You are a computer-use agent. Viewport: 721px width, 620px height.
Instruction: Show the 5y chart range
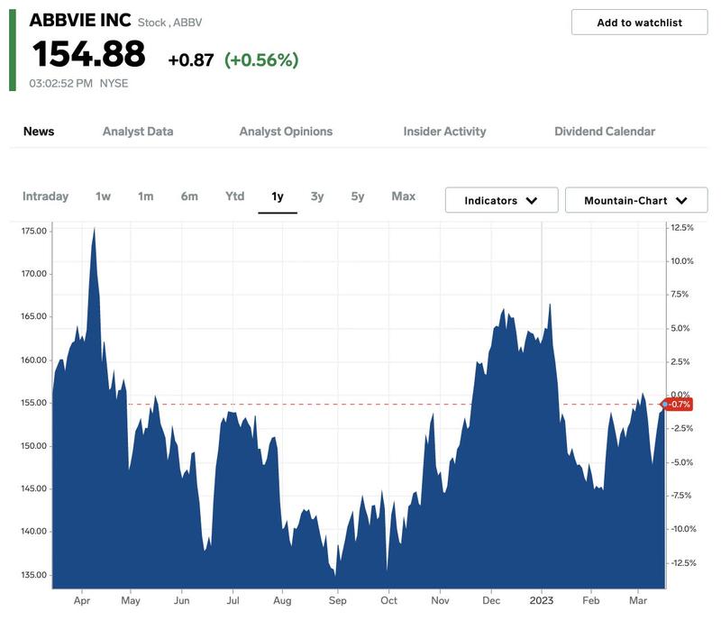[x=357, y=196]
